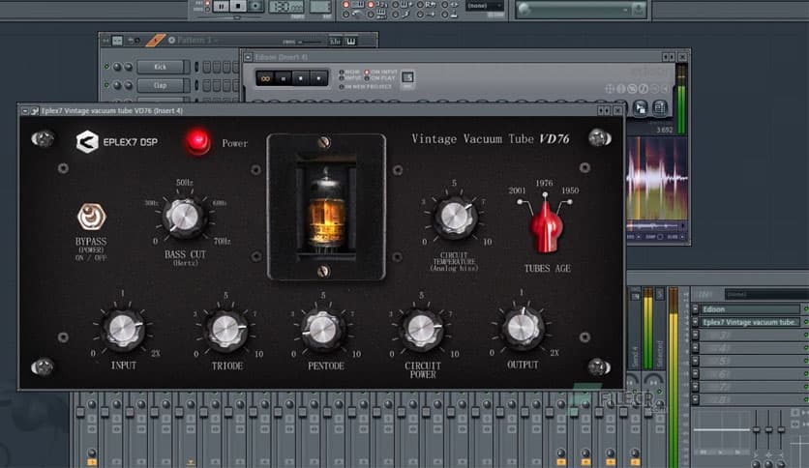Click the red Power indicator light
Image resolution: width=809 pixels, height=468 pixels.
pyautogui.click(x=199, y=142)
